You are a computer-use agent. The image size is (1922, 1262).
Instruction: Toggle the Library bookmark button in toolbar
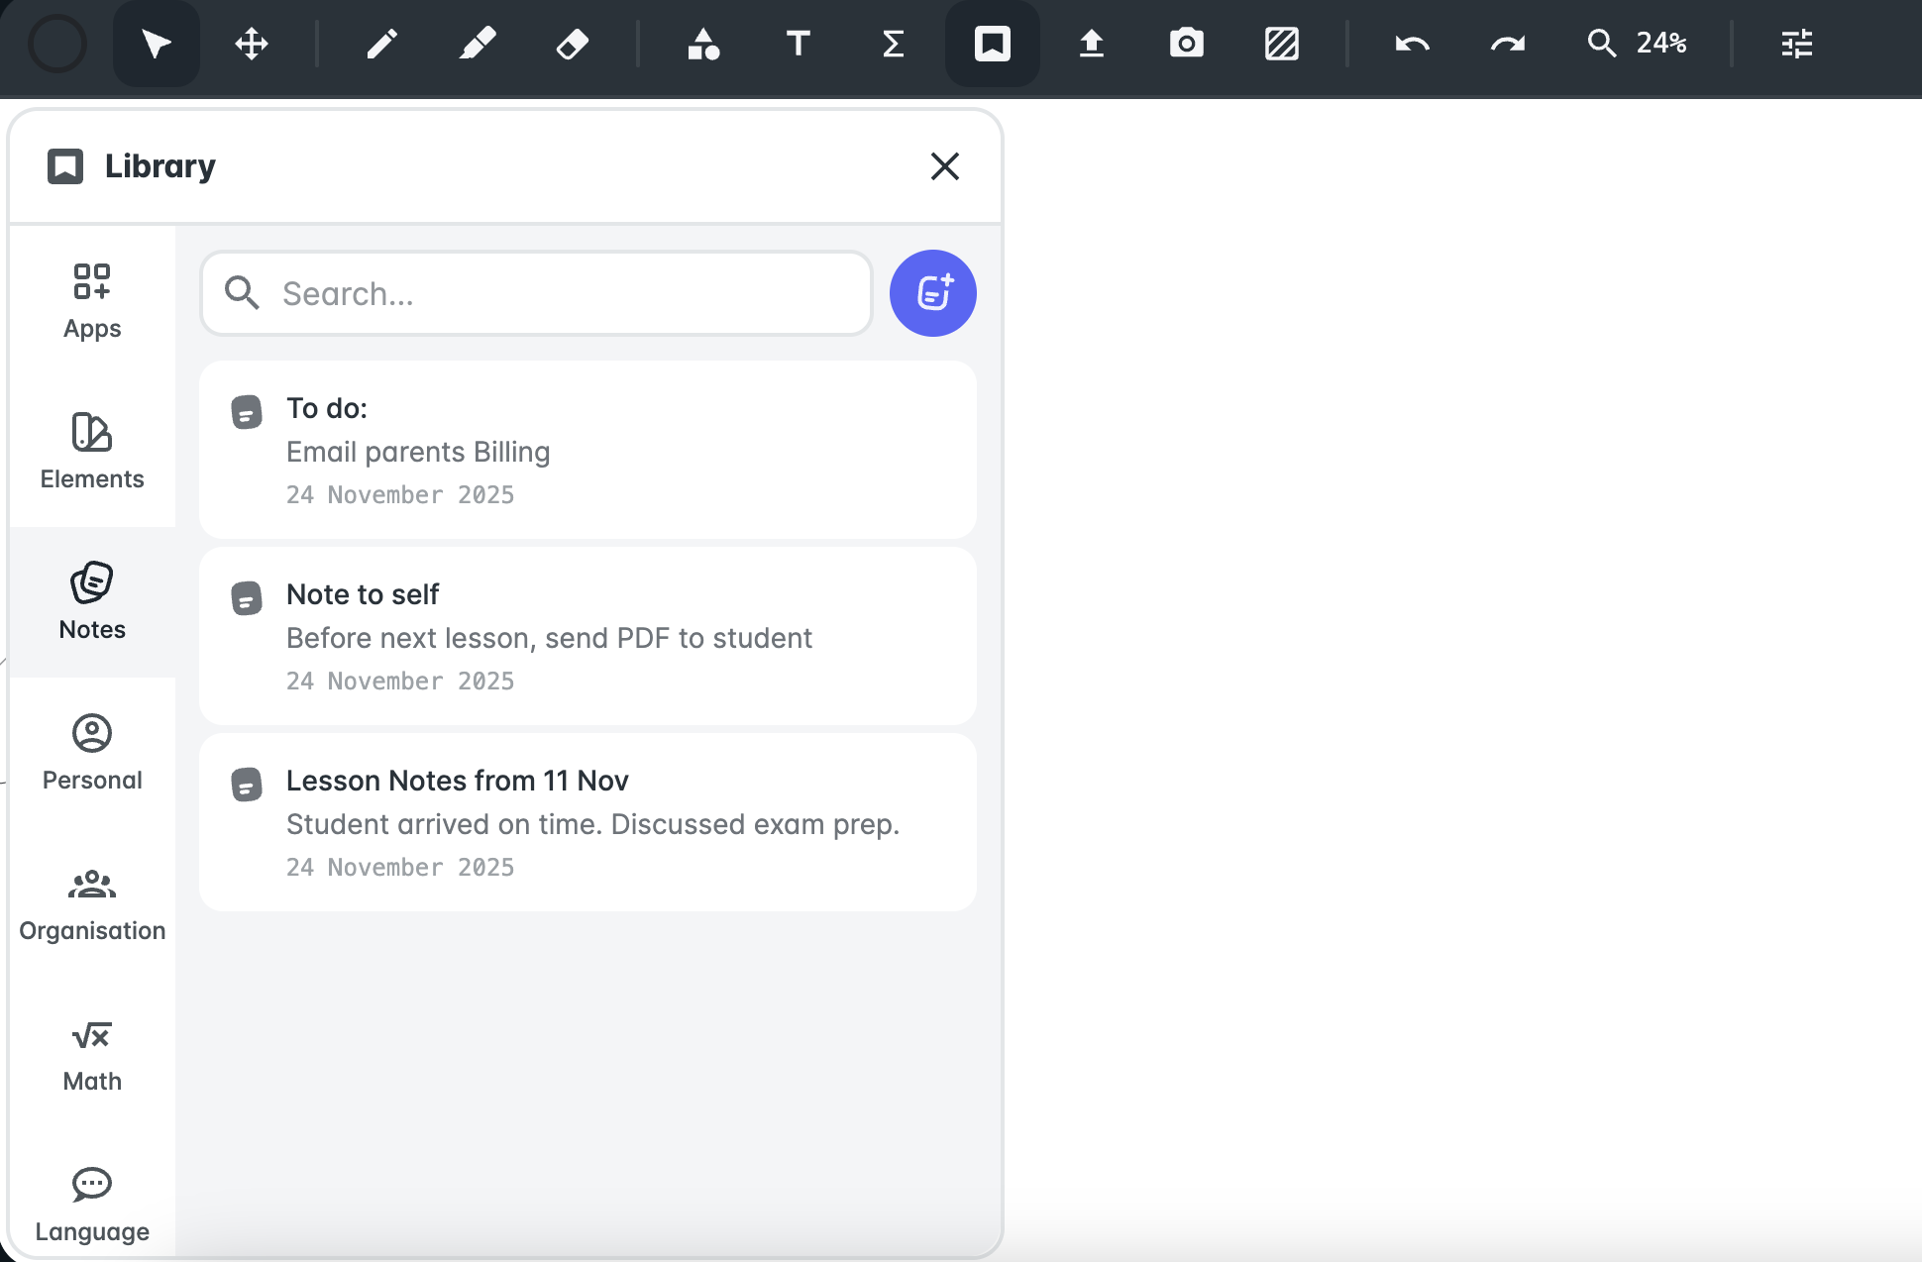[x=992, y=44]
